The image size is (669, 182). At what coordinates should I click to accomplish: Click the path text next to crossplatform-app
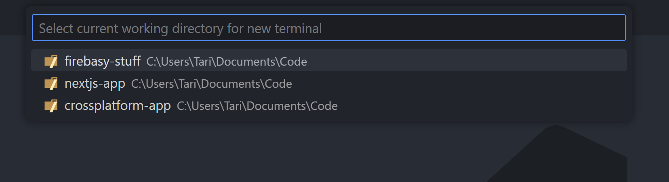pyautogui.click(x=257, y=106)
